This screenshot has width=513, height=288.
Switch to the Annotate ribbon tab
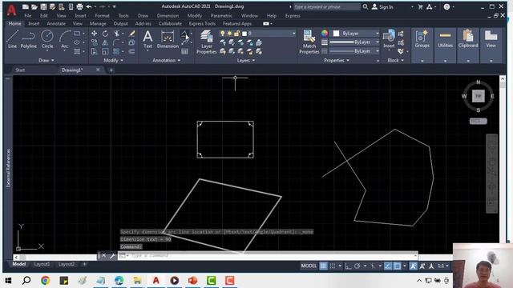(56, 23)
